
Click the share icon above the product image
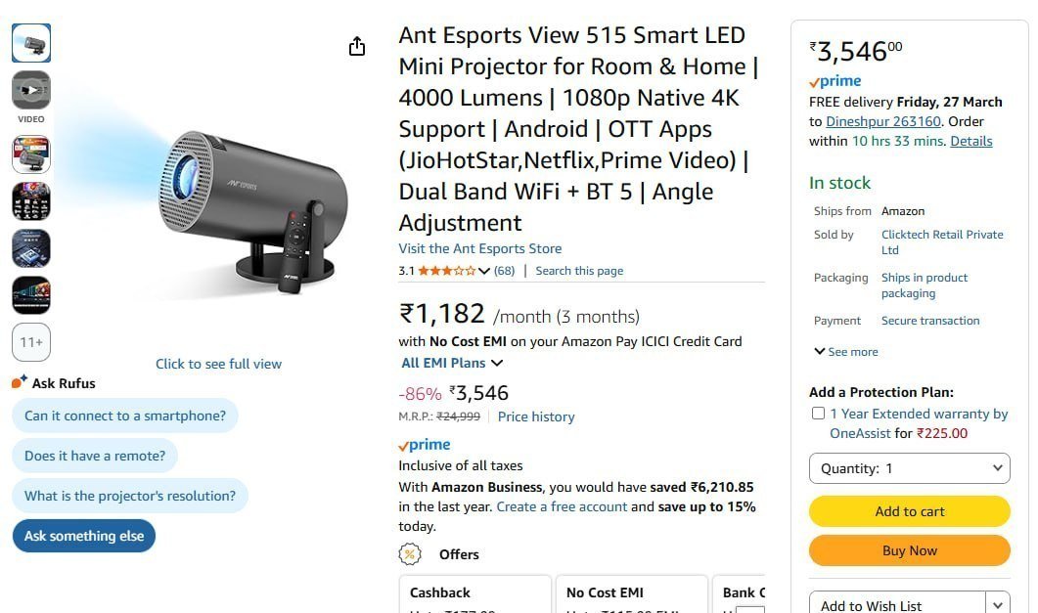point(357,45)
